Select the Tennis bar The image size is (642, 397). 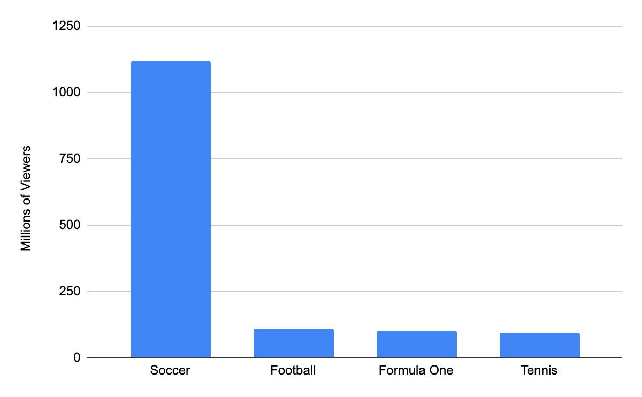pyautogui.click(x=540, y=345)
